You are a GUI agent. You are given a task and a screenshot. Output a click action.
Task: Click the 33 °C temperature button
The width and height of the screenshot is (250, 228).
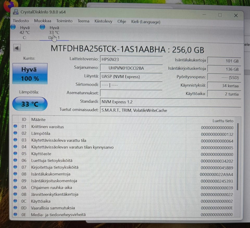point(30,104)
